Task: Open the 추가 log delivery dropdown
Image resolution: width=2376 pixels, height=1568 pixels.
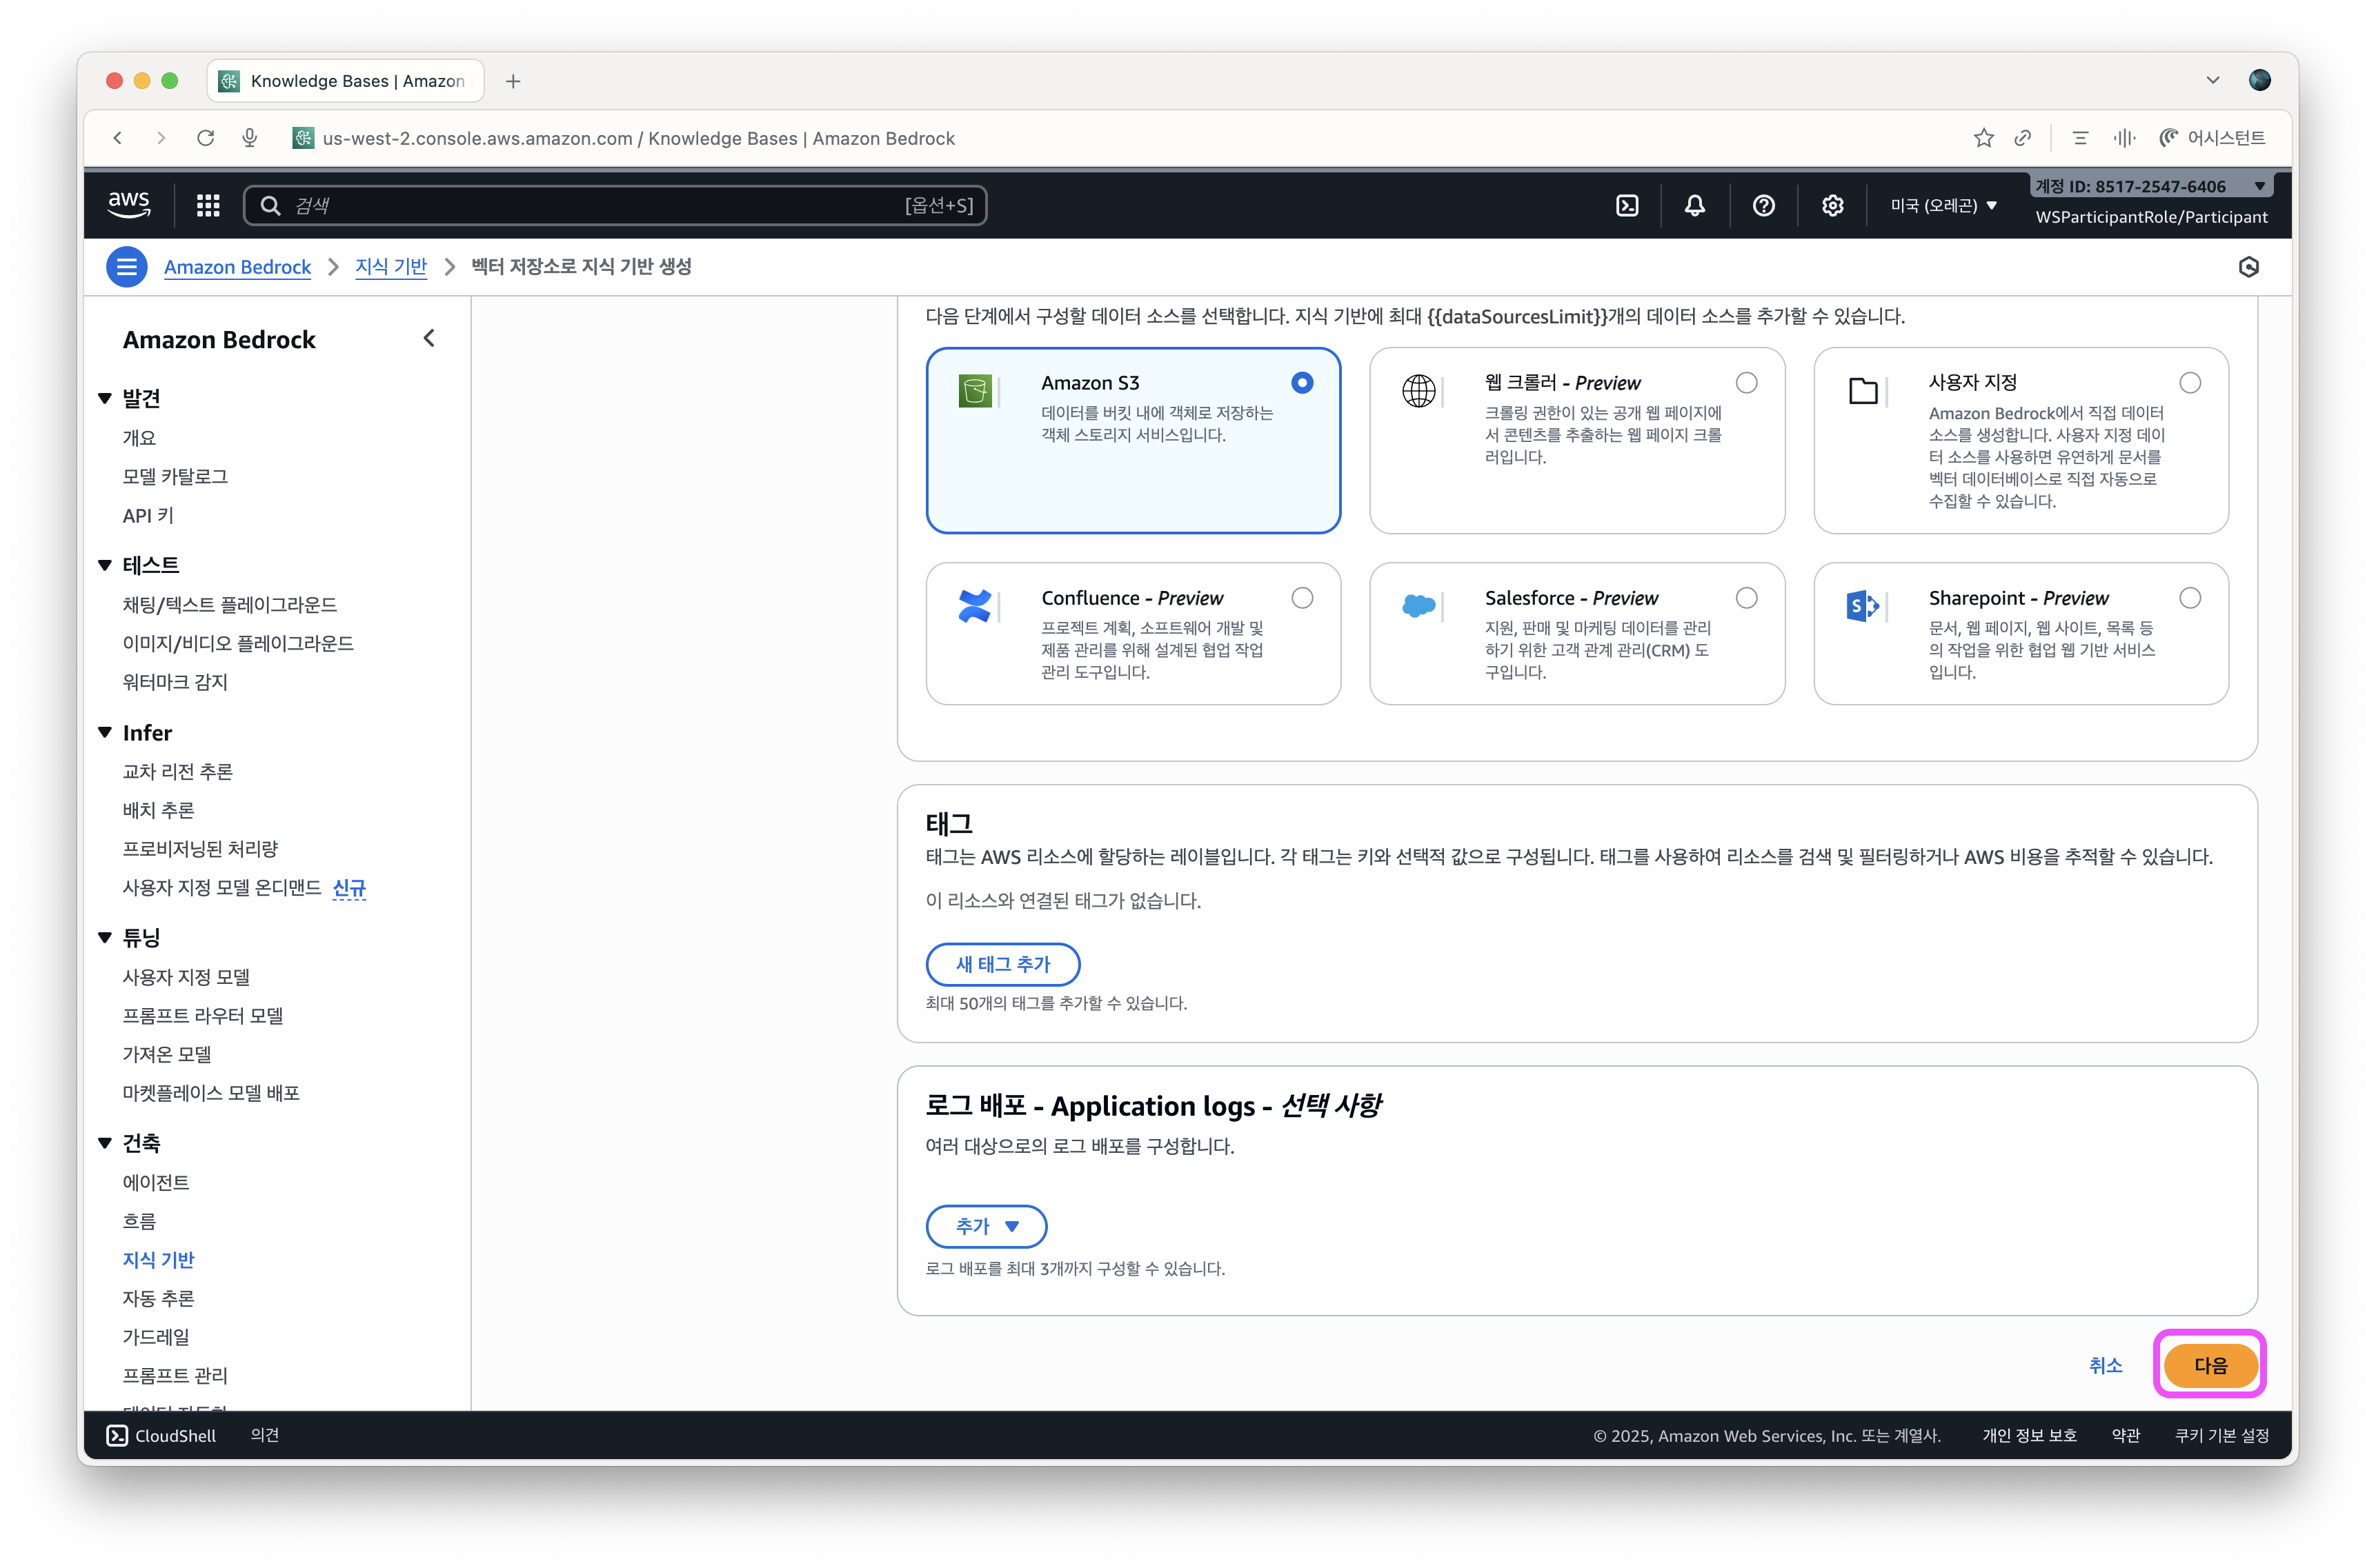Action: pyautogui.click(x=987, y=1226)
